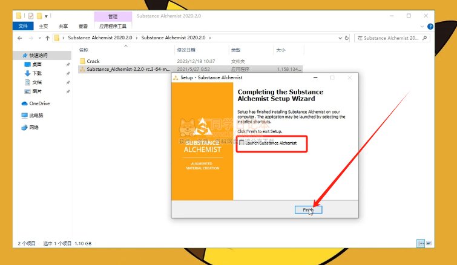
Task: Click the Explorer window folder icon
Action: point(19,16)
